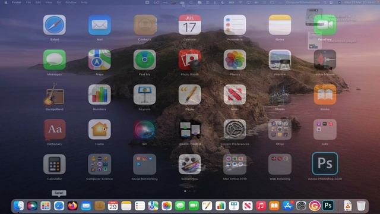The height and width of the screenshot is (214, 380).
Task: Open FaceTime in the Launchpad grid
Action: 325,25
